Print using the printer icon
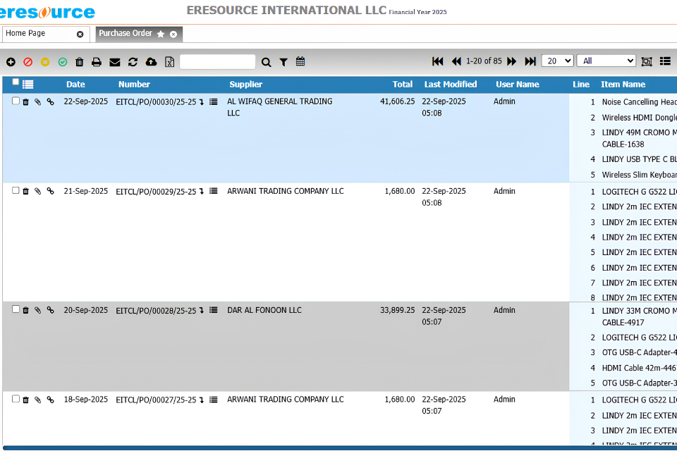Screen dimensions: 677x451 97,62
